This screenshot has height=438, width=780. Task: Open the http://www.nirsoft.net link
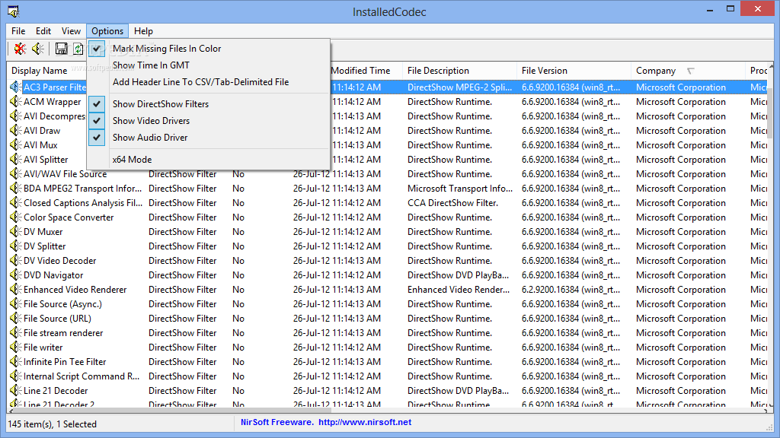[x=365, y=422]
